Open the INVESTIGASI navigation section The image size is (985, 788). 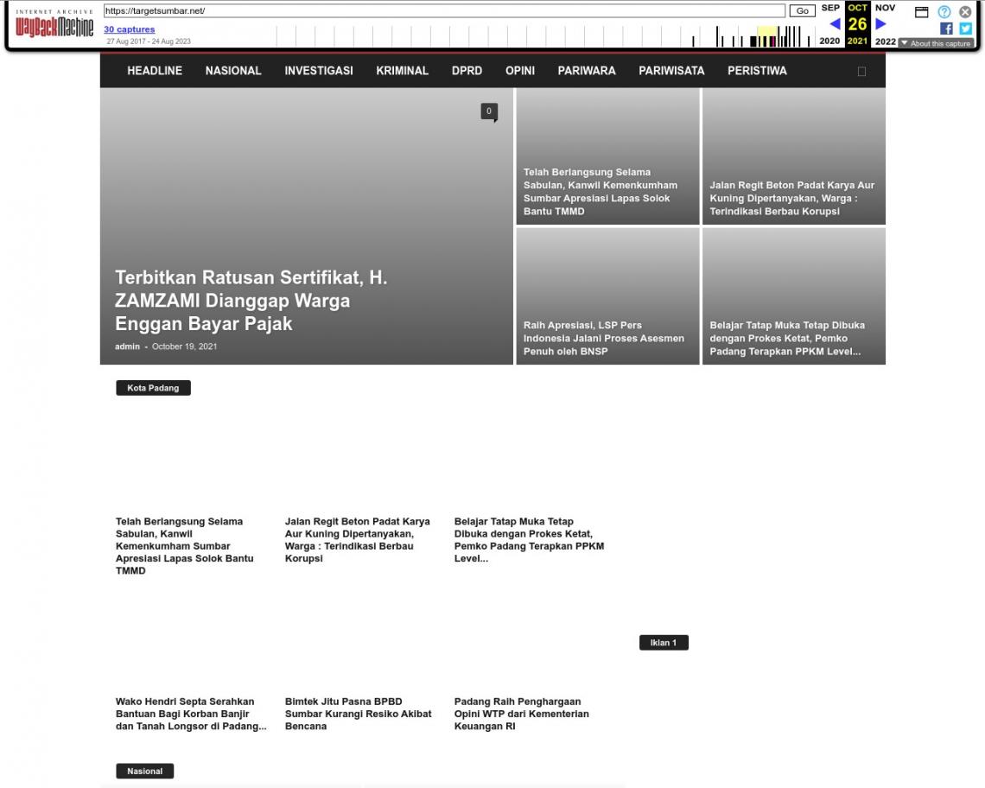(x=319, y=71)
